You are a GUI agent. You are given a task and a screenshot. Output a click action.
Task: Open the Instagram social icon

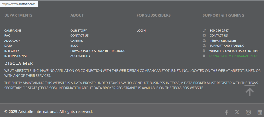pos(248,112)
